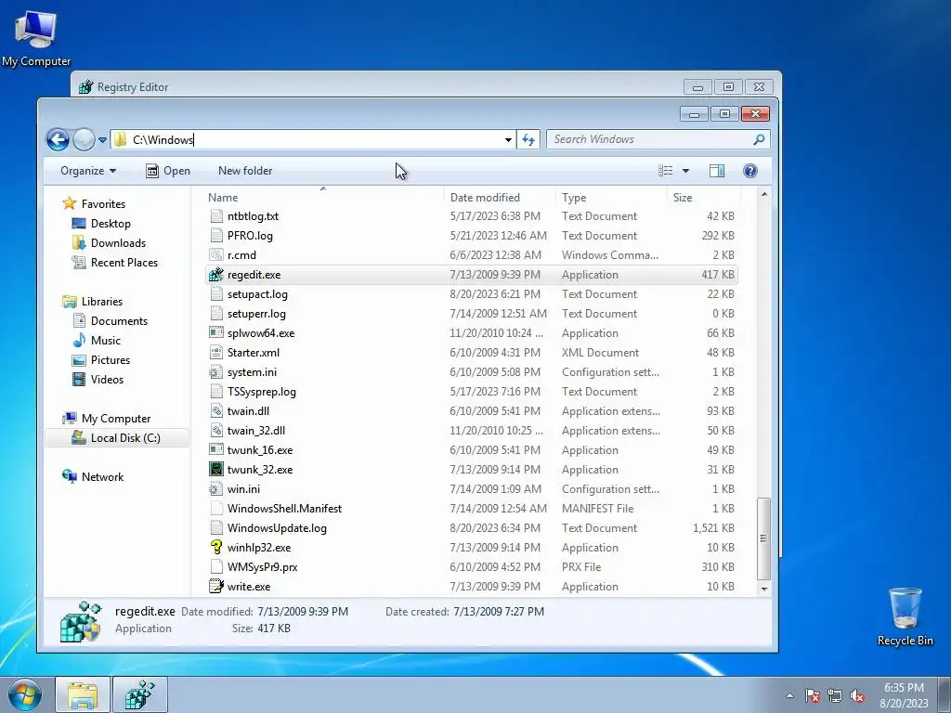The height and width of the screenshot is (713, 951).
Task: Show the preview pane
Action: 717,171
